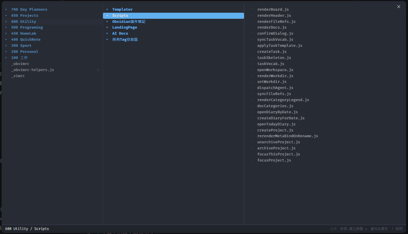The height and width of the screenshot is (234, 408).
Task: Open dispatchAgent.js
Action: (275, 88)
